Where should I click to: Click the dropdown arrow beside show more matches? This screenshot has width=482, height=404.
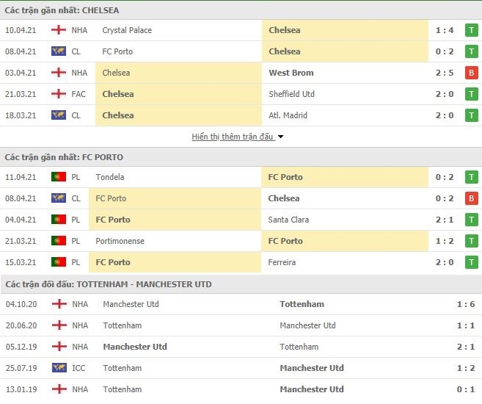281,137
